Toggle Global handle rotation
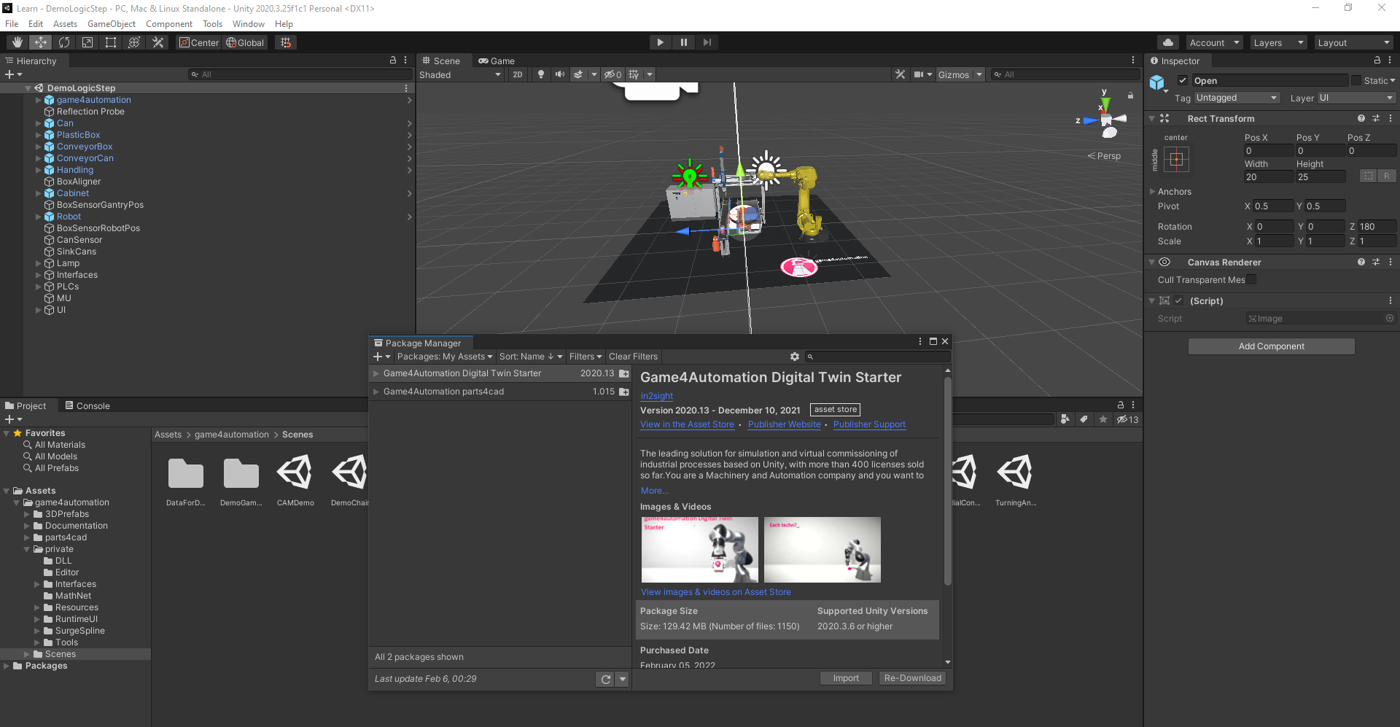The image size is (1400, 727). tap(245, 42)
